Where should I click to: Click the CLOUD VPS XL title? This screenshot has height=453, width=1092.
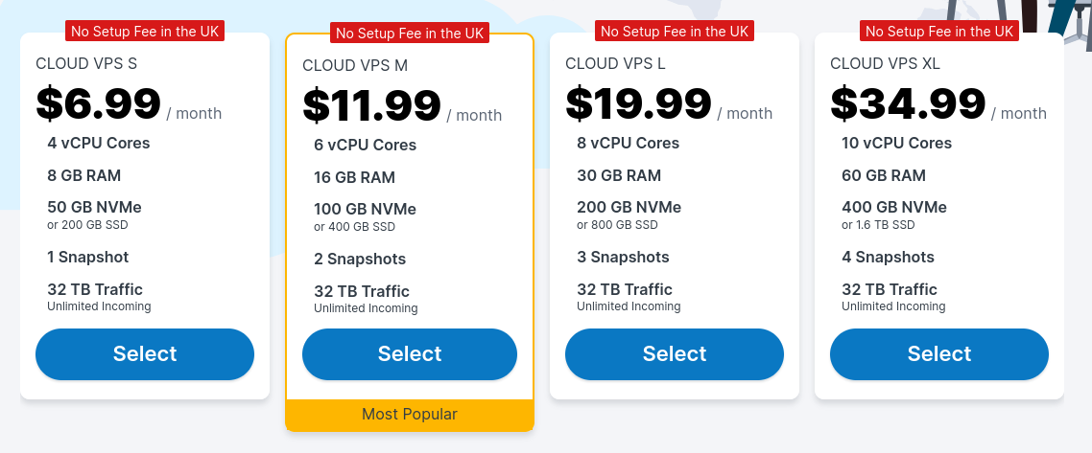[x=885, y=64]
